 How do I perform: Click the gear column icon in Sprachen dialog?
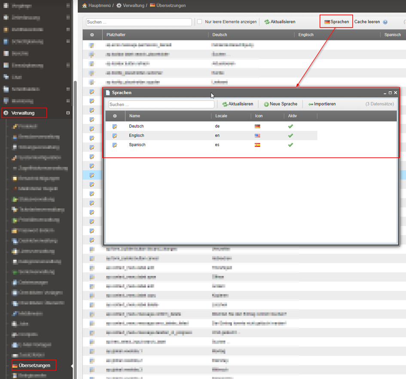tap(115, 116)
